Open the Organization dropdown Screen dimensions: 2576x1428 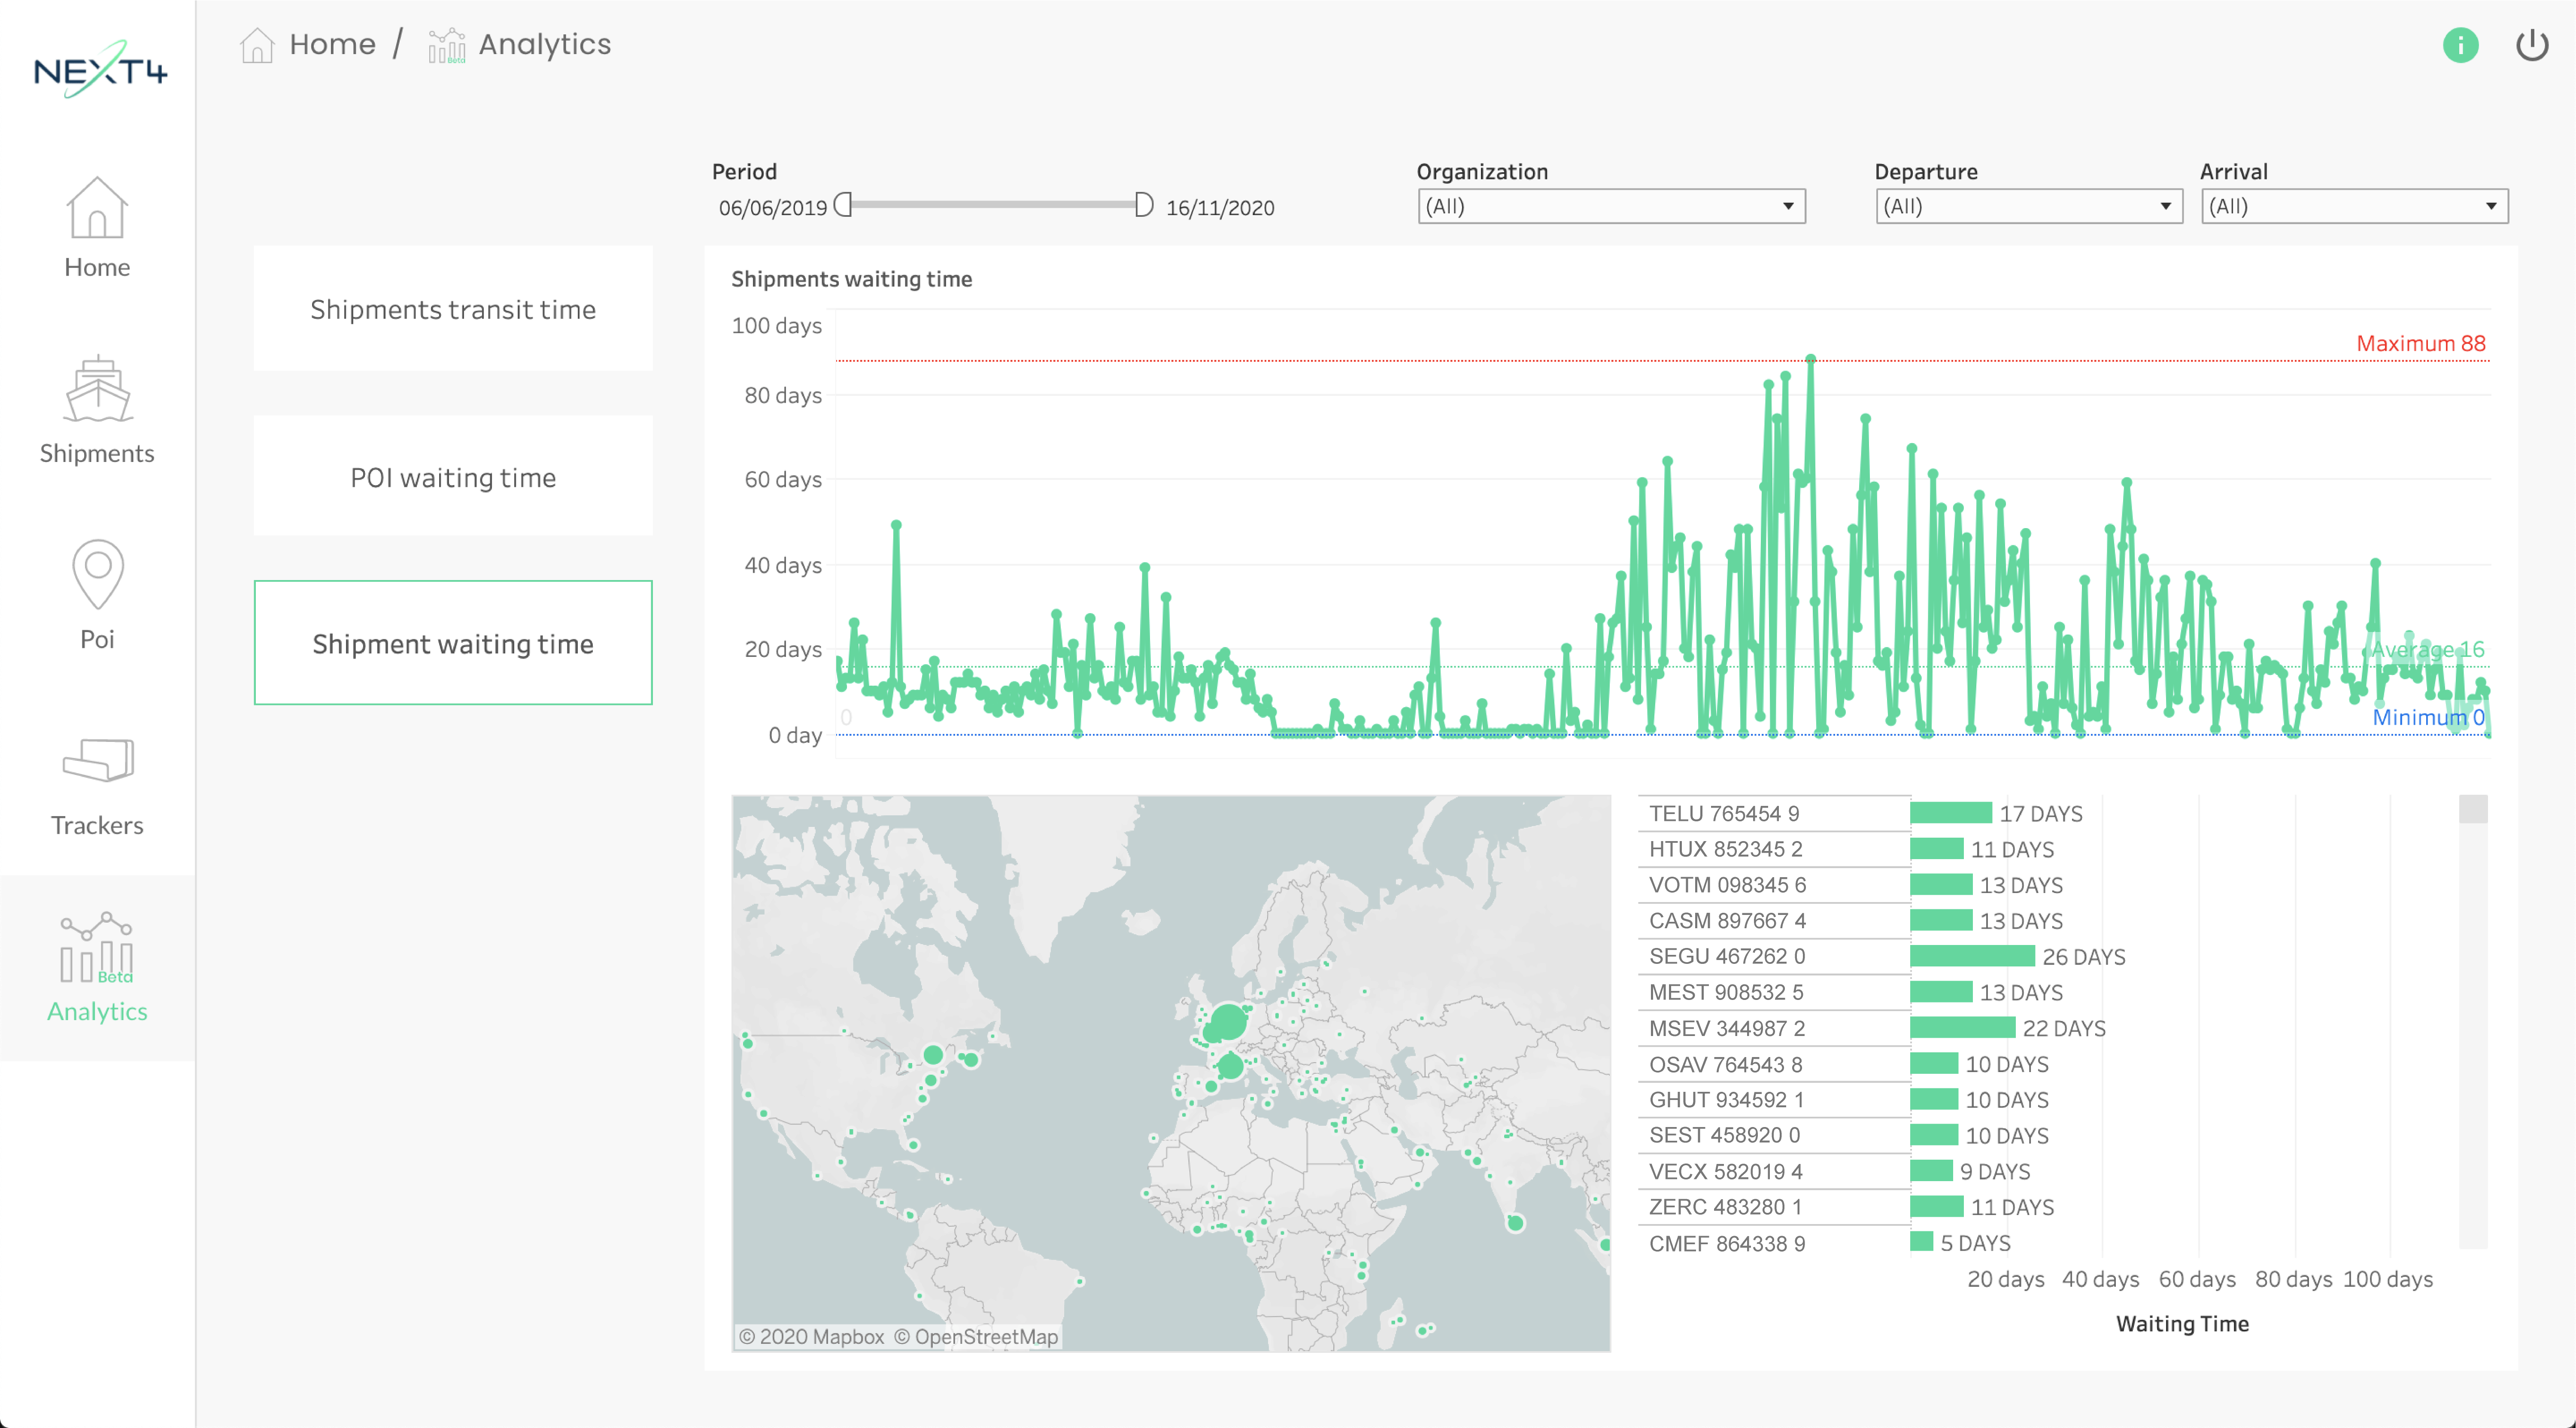[1611, 206]
